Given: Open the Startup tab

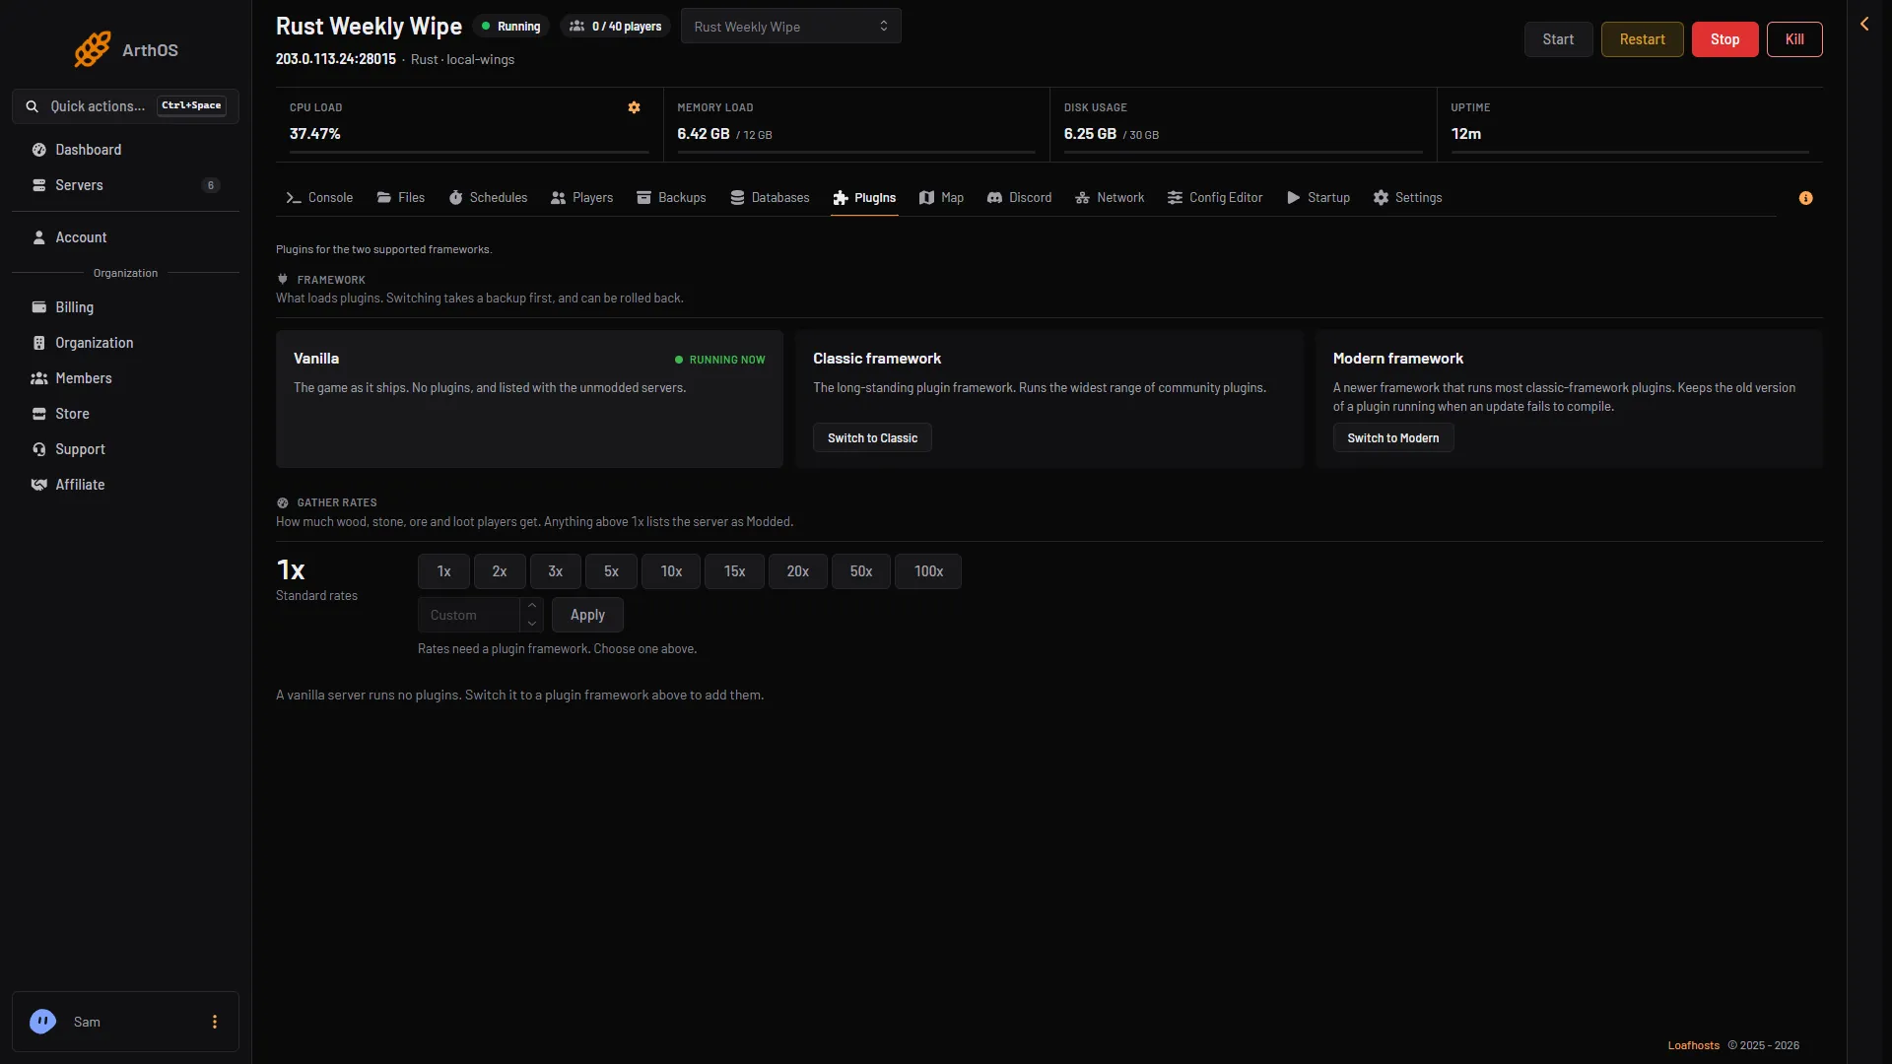Looking at the screenshot, I should point(1318,198).
